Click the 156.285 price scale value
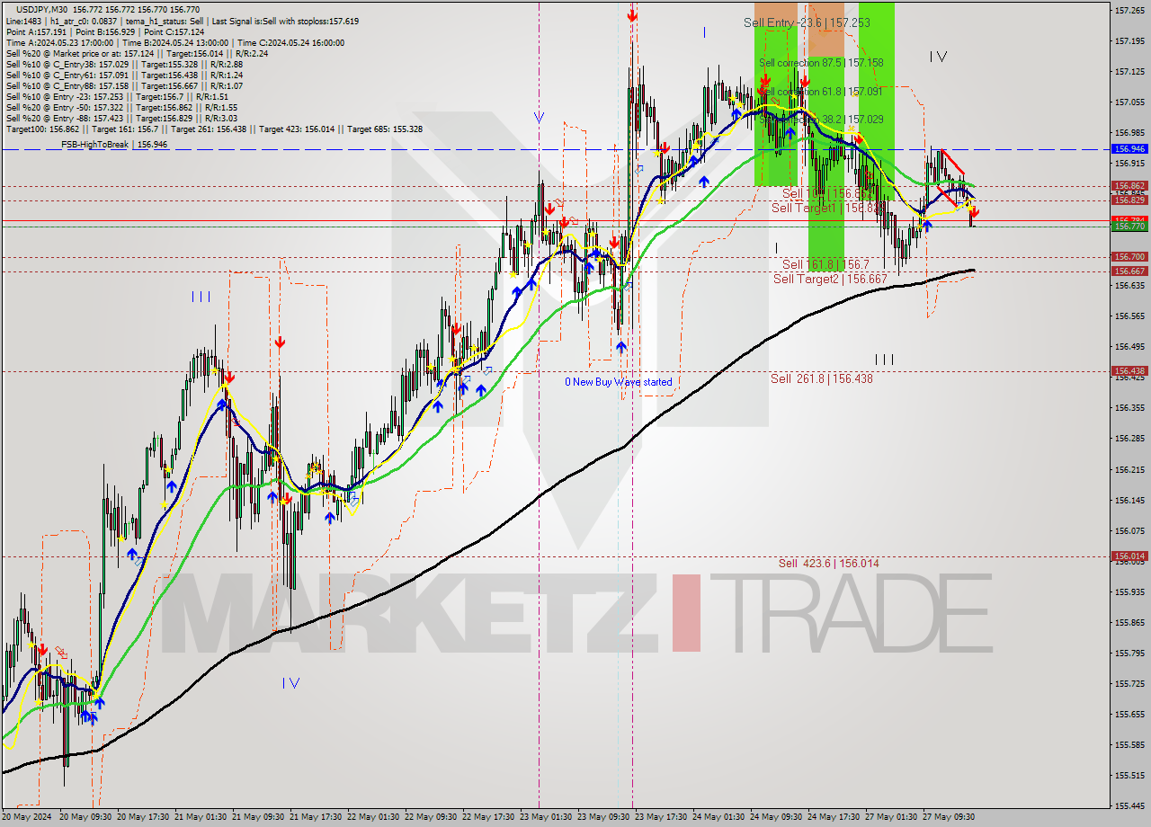 pos(1129,439)
